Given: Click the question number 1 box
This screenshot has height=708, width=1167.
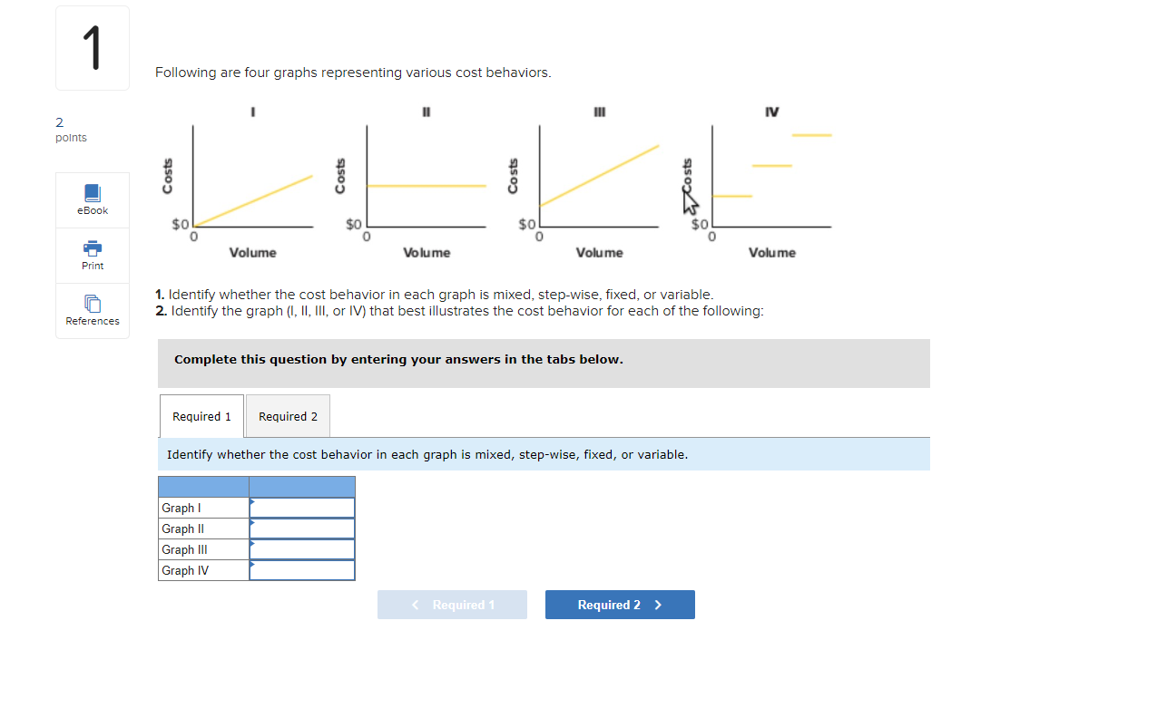Looking at the screenshot, I should 92,47.
